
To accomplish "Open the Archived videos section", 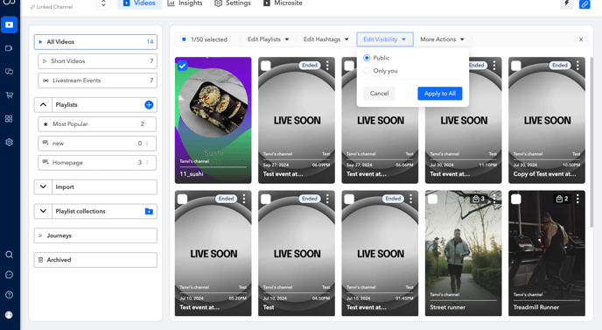I will pyautogui.click(x=95, y=260).
